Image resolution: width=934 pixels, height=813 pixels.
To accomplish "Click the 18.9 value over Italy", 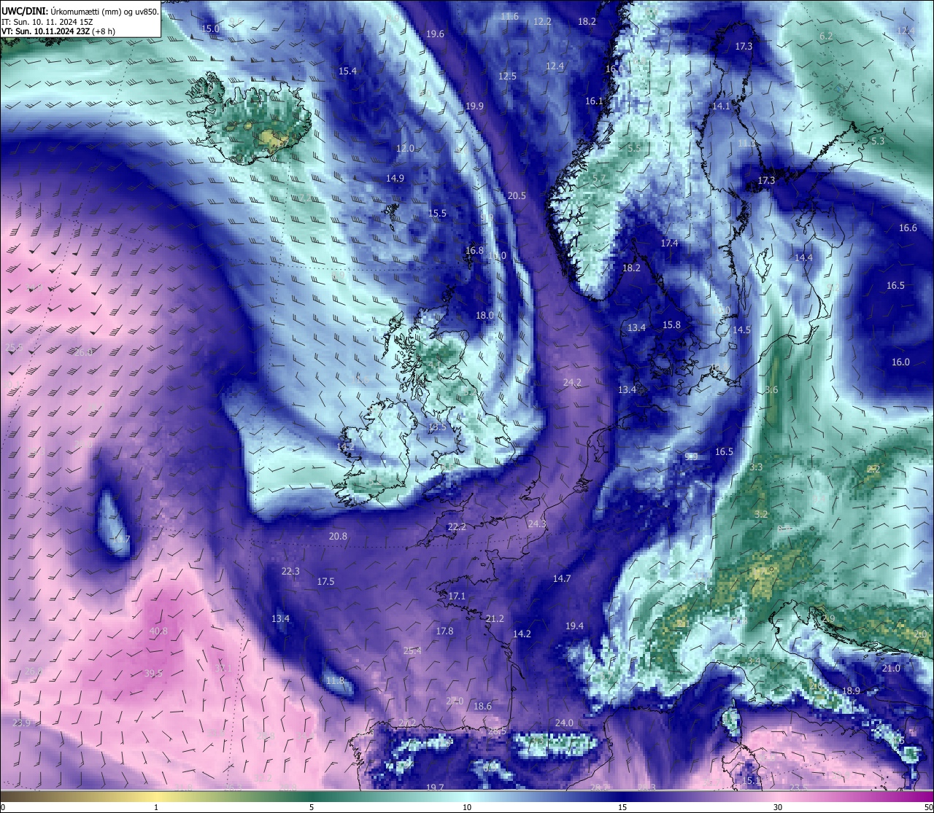I will click(851, 691).
